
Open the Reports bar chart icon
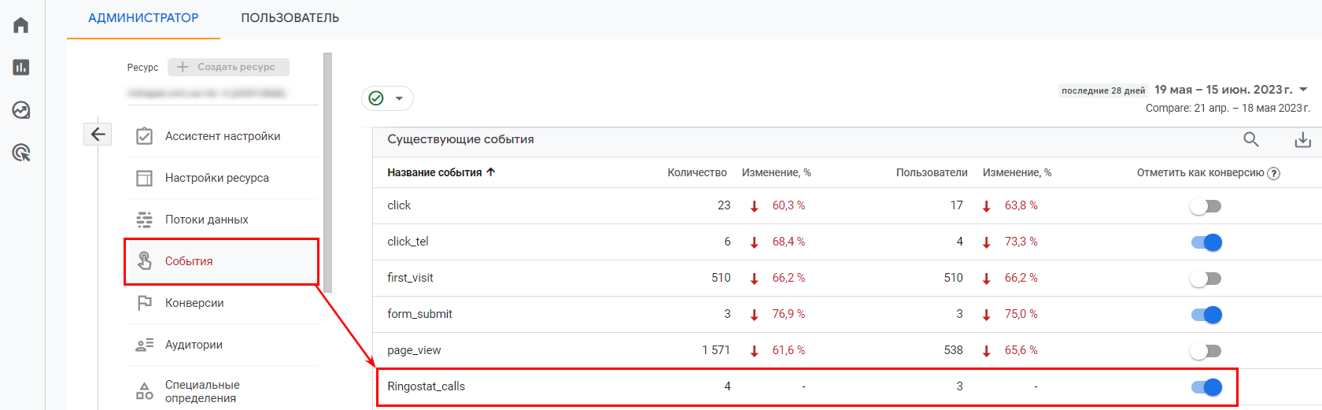click(21, 68)
